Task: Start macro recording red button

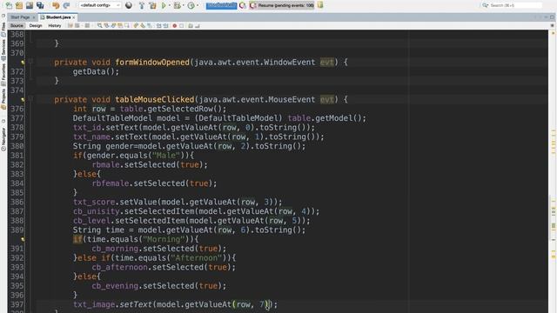Action: point(174,25)
